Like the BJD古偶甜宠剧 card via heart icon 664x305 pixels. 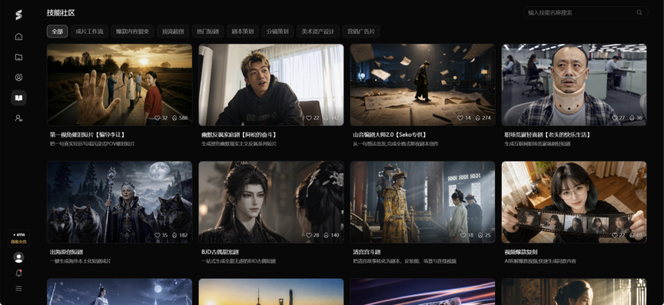pyautogui.click(x=309, y=235)
